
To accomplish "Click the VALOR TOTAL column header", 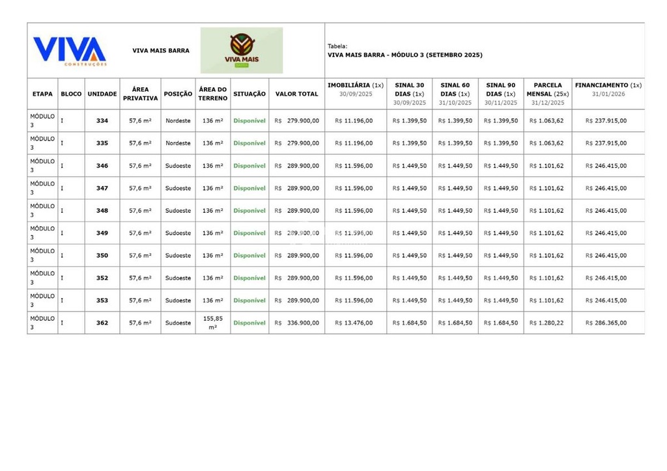I will coord(296,94).
